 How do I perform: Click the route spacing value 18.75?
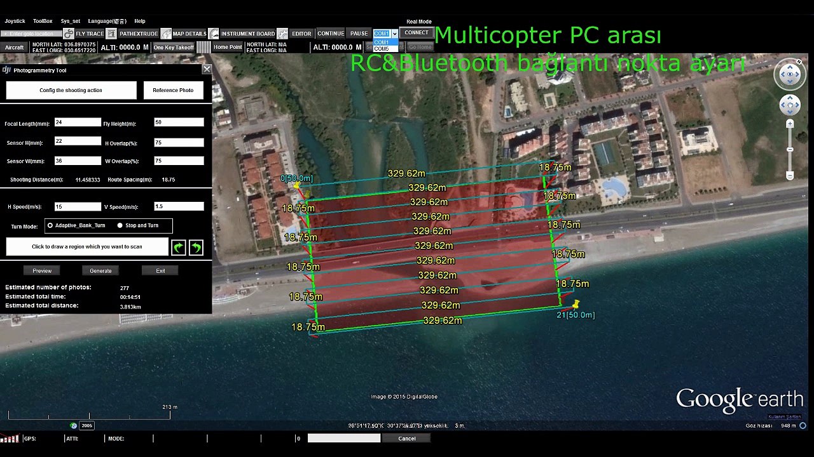[x=168, y=180]
